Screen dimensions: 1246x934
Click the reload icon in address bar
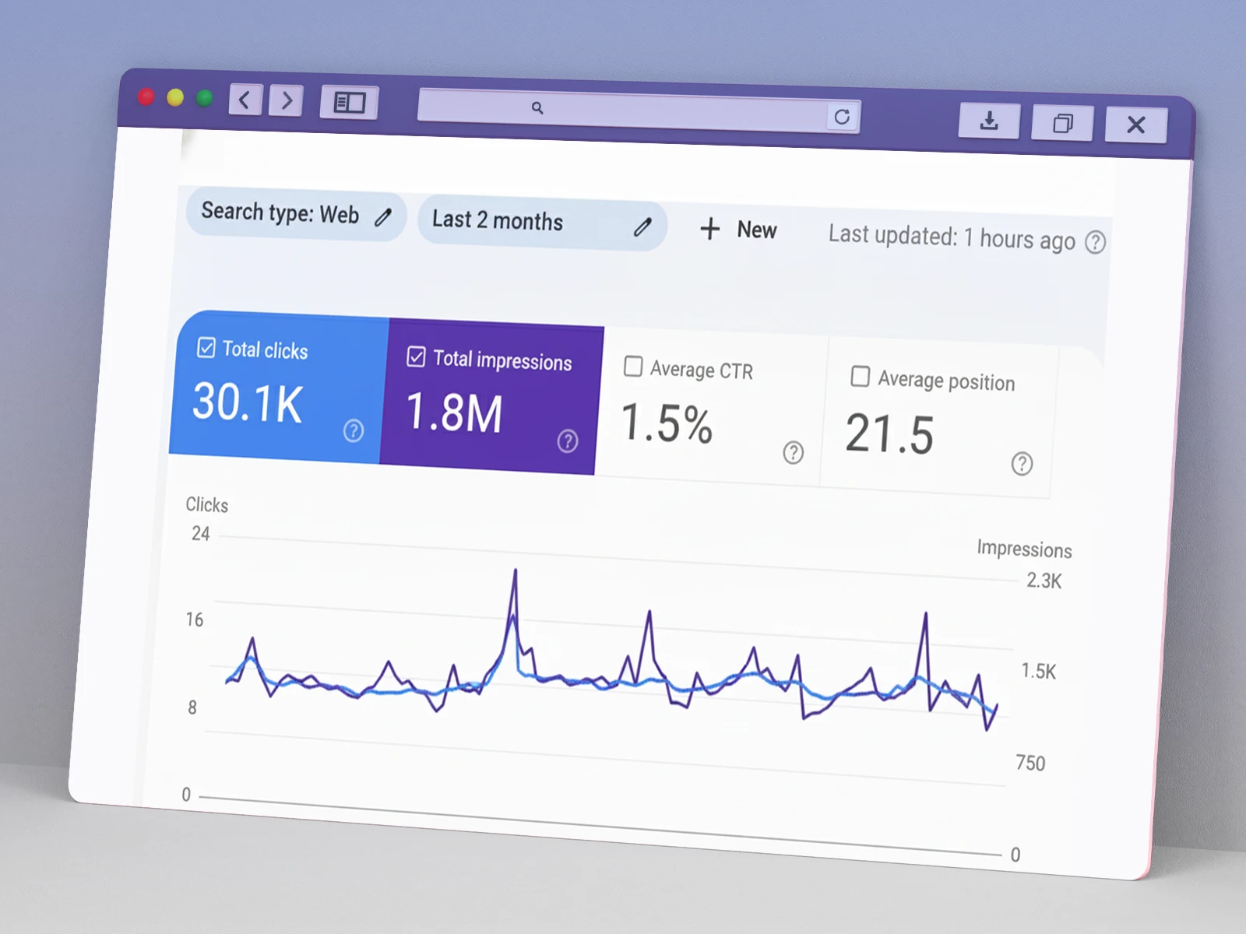(842, 117)
